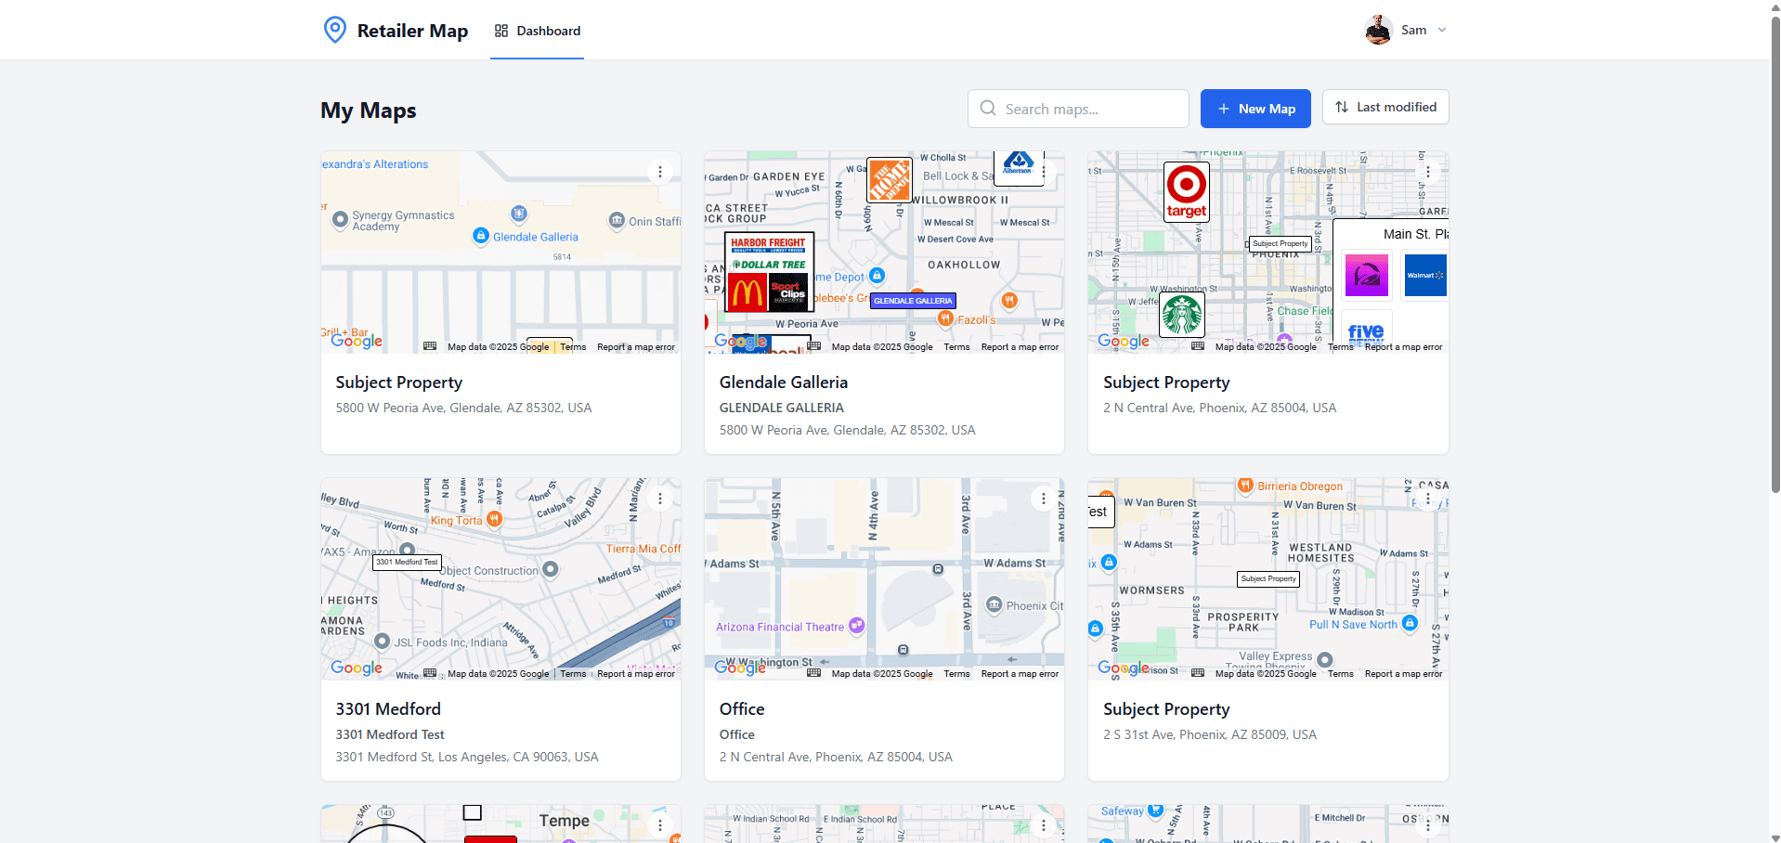Click the Retailer Map location pin logo
Viewport: 1781px width, 843px height.
334,29
